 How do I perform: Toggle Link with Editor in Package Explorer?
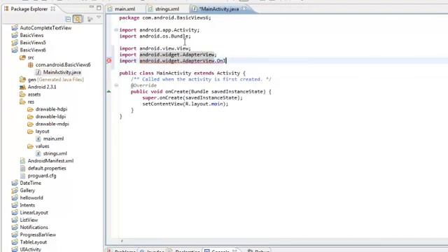coord(78,19)
